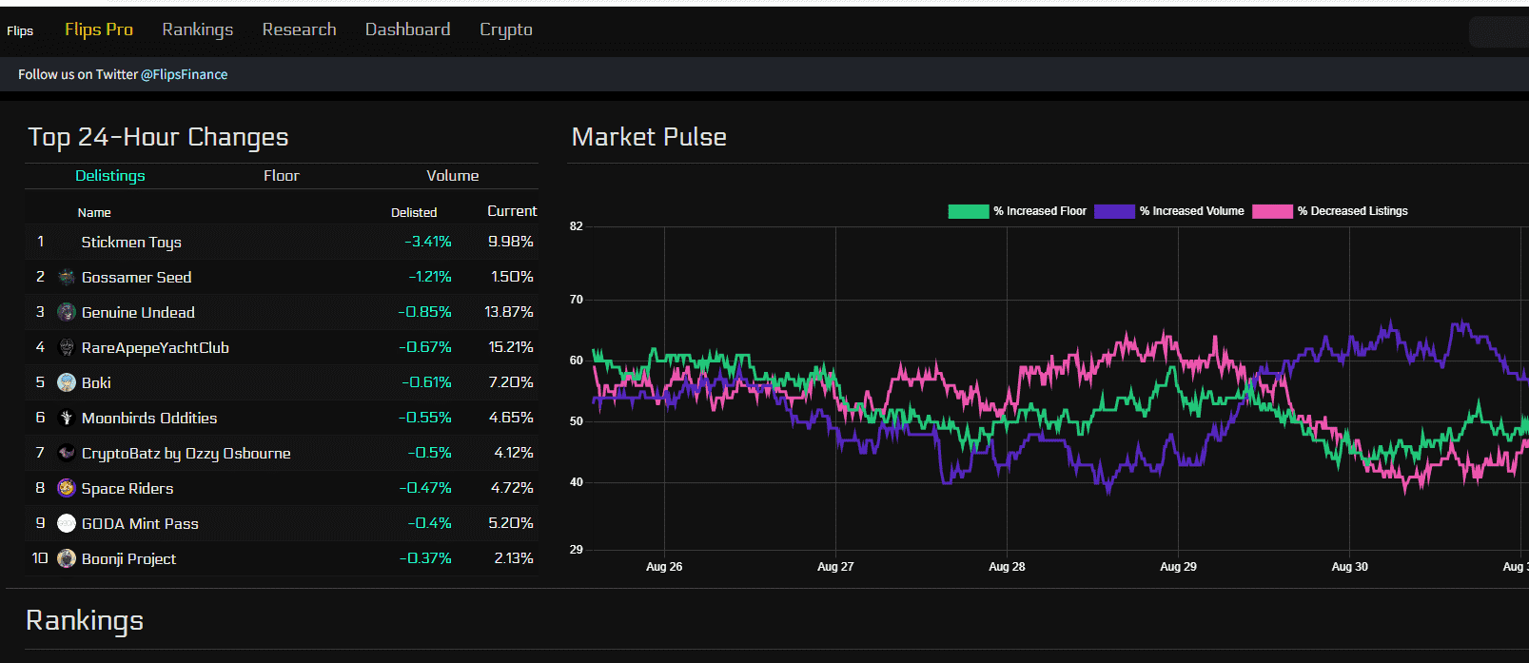
Task: Go to Flips Pro page
Action: point(99,29)
